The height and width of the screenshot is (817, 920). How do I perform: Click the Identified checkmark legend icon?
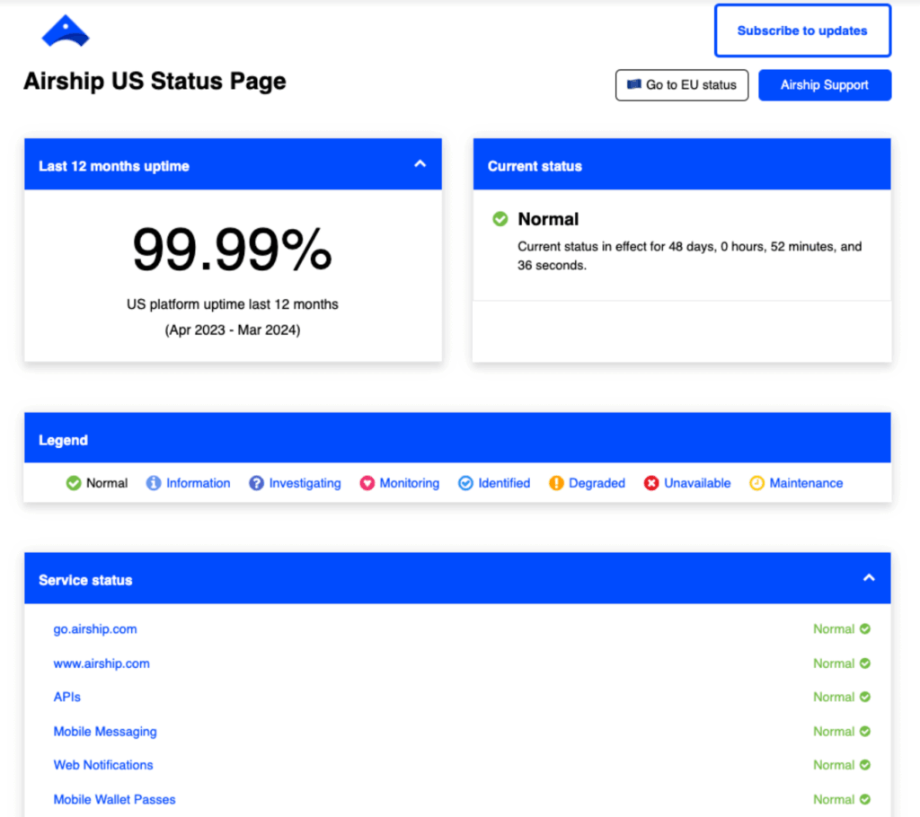[x=465, y=483]
